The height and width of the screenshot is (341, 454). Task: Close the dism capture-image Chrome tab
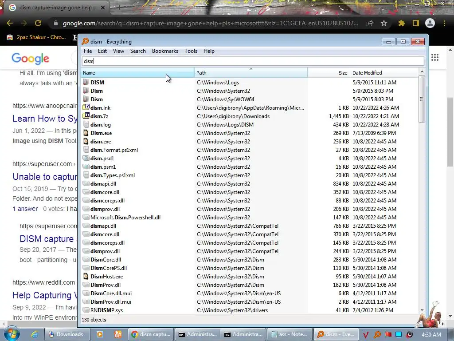(103, 8)
